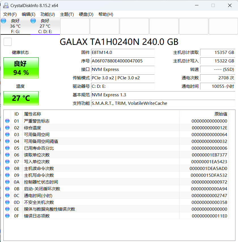Click the GALAX TA1H0240N 240.0 GB title
Screen dimensions: 238x242
[119, 42]
